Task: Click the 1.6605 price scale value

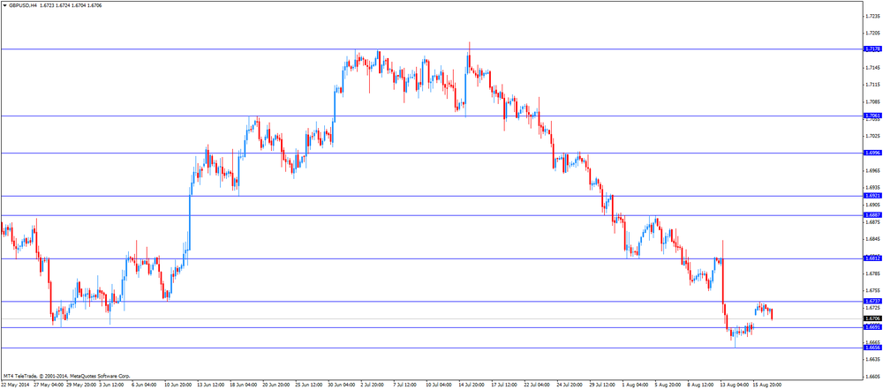Action: (872, 376)
